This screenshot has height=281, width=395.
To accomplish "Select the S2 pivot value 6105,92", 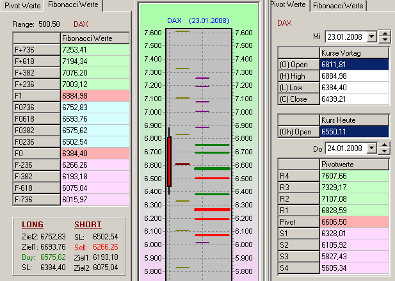I will tap(354, 245).
